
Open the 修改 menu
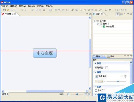coord(40,6)
